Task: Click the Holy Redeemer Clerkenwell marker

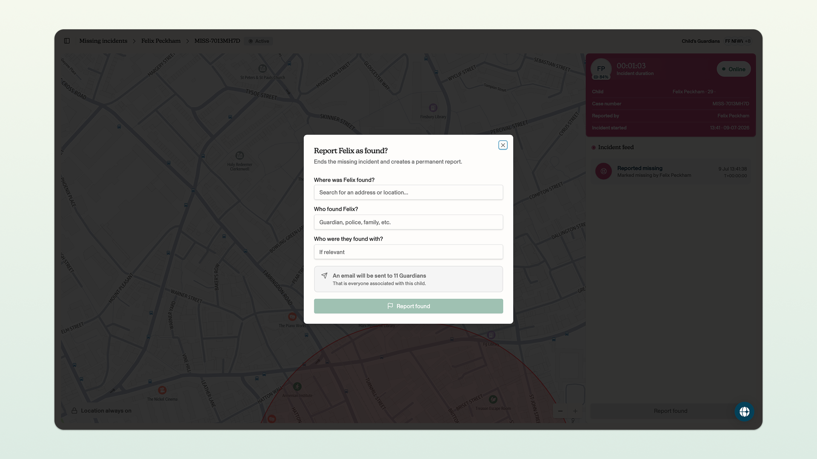Action: (x=240, y=156)
